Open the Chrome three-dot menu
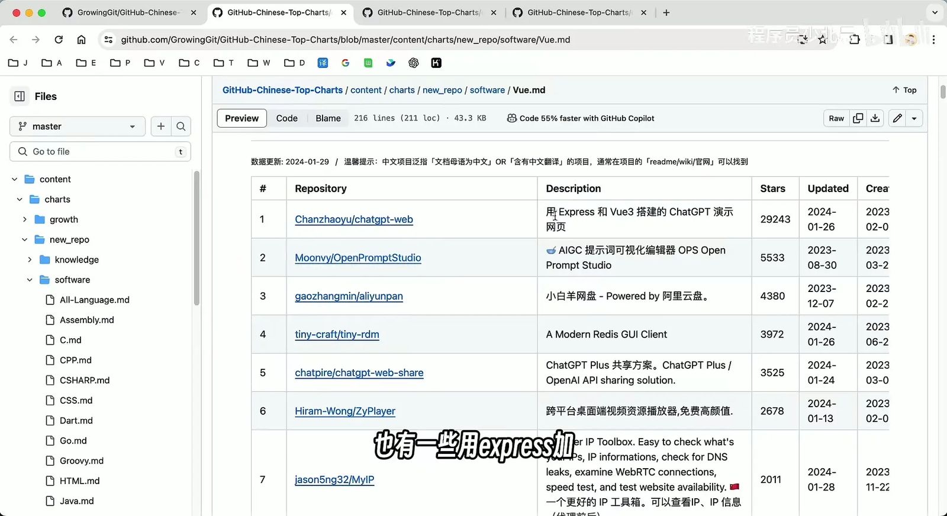The image size is (947, 516). coord(933,40)
